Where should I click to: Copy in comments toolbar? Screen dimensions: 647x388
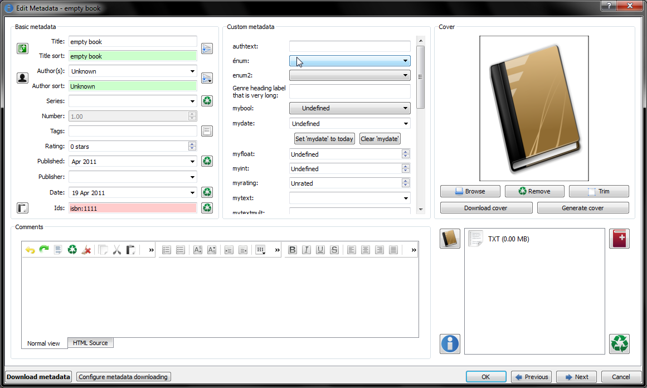(103, 250)
